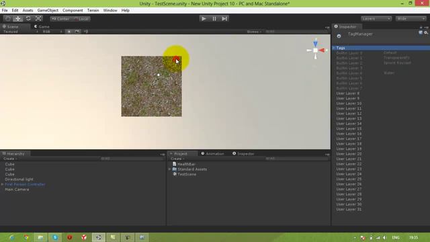Expand First Person Controller in Hierarchy

coord(2,184)
